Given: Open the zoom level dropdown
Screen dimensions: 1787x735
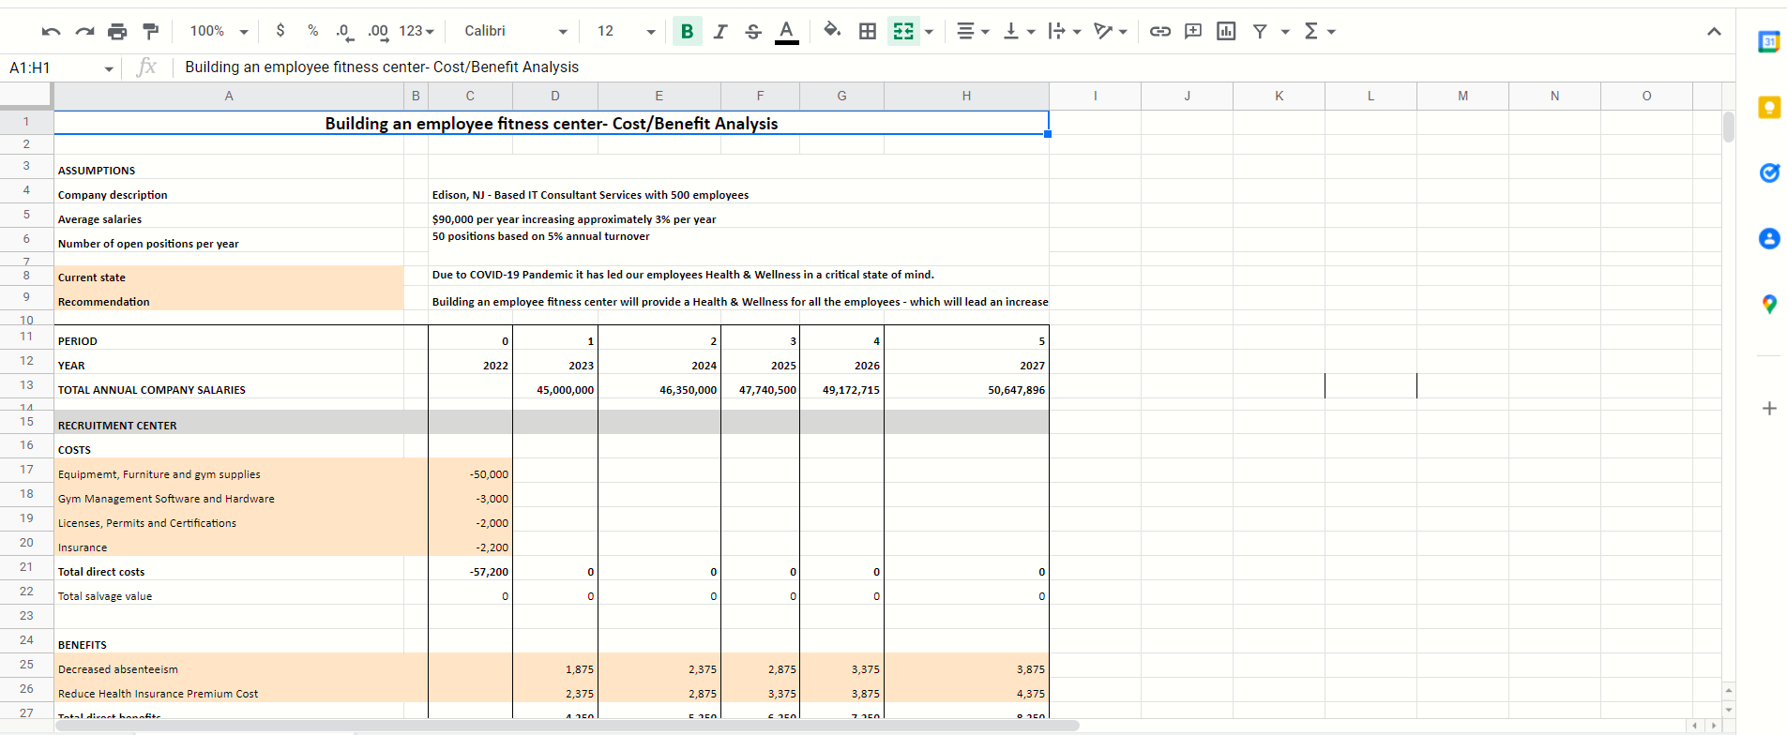Looking at the screenshot, I should (x=219, y=31).
